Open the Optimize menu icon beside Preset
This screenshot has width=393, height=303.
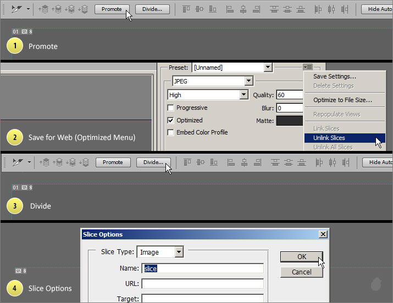308,67
